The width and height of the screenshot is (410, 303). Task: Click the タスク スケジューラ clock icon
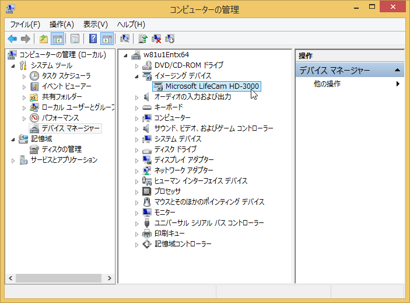click(x=34, y=76)
